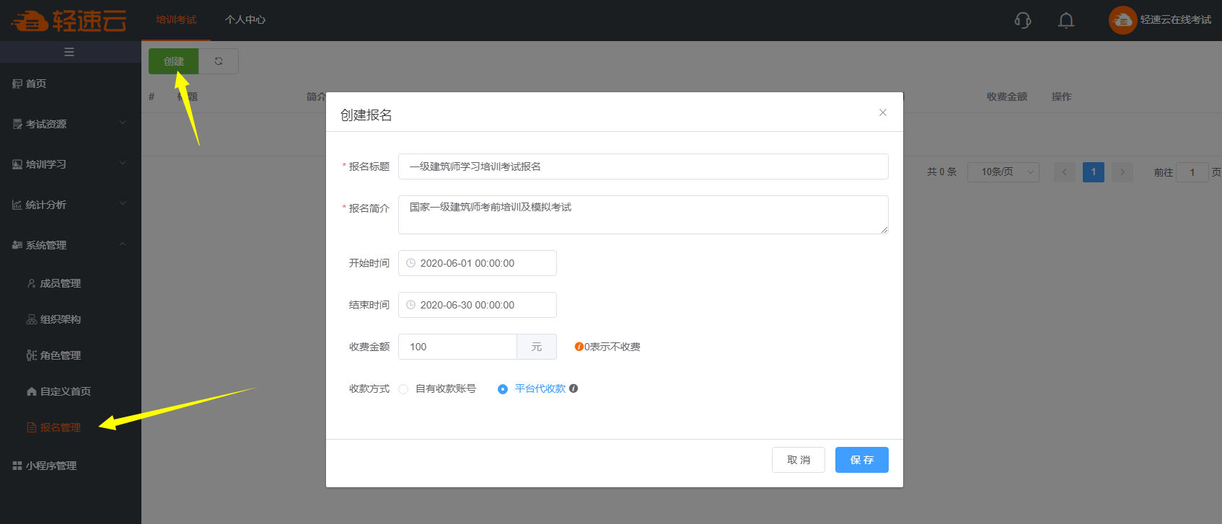Click the 轻速云 logo
Image resolution: width=1222 pixels, height=524 pixels.
[69, 20]
